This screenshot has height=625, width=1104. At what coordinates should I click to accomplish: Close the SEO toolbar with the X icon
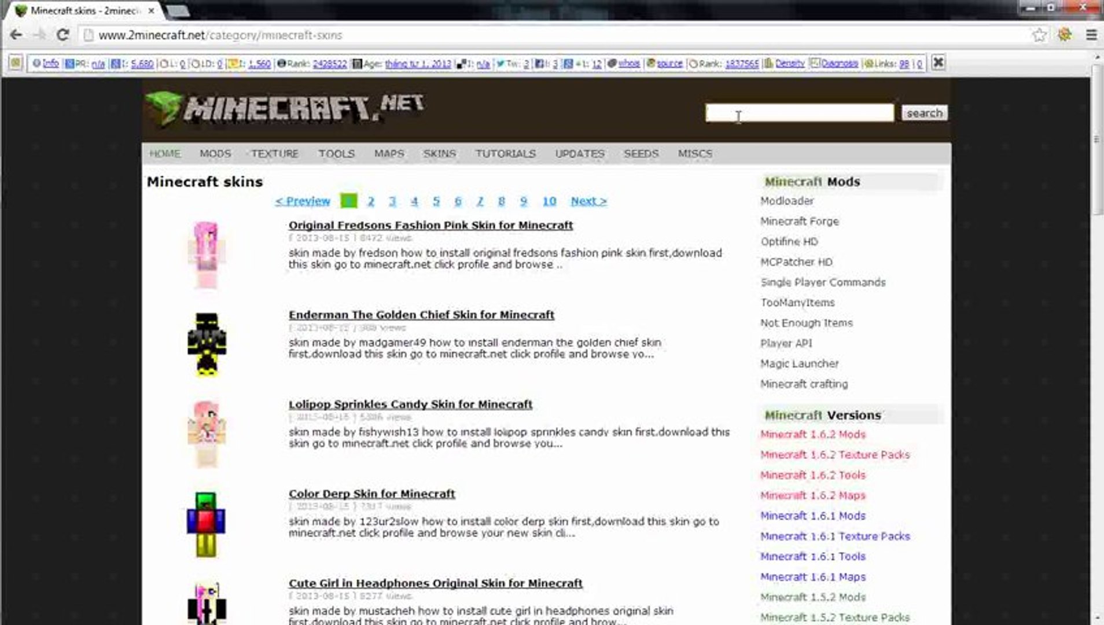[x=938, y=62]
